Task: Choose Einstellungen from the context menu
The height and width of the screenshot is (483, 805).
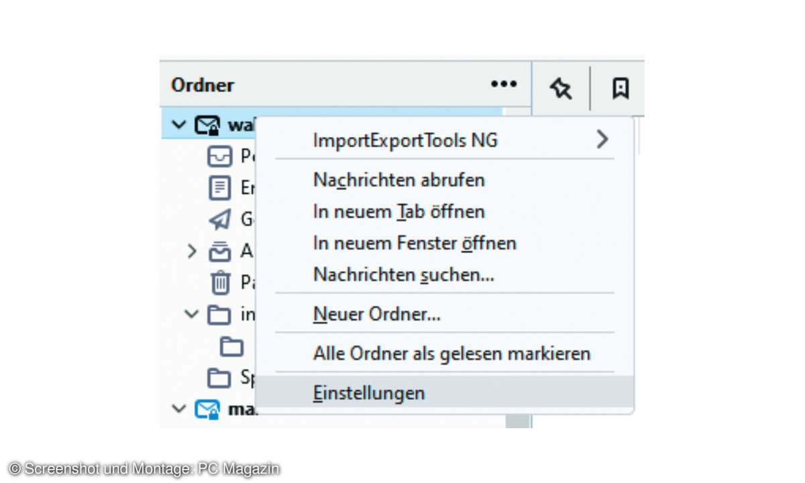Action: (x=369, y=393)
